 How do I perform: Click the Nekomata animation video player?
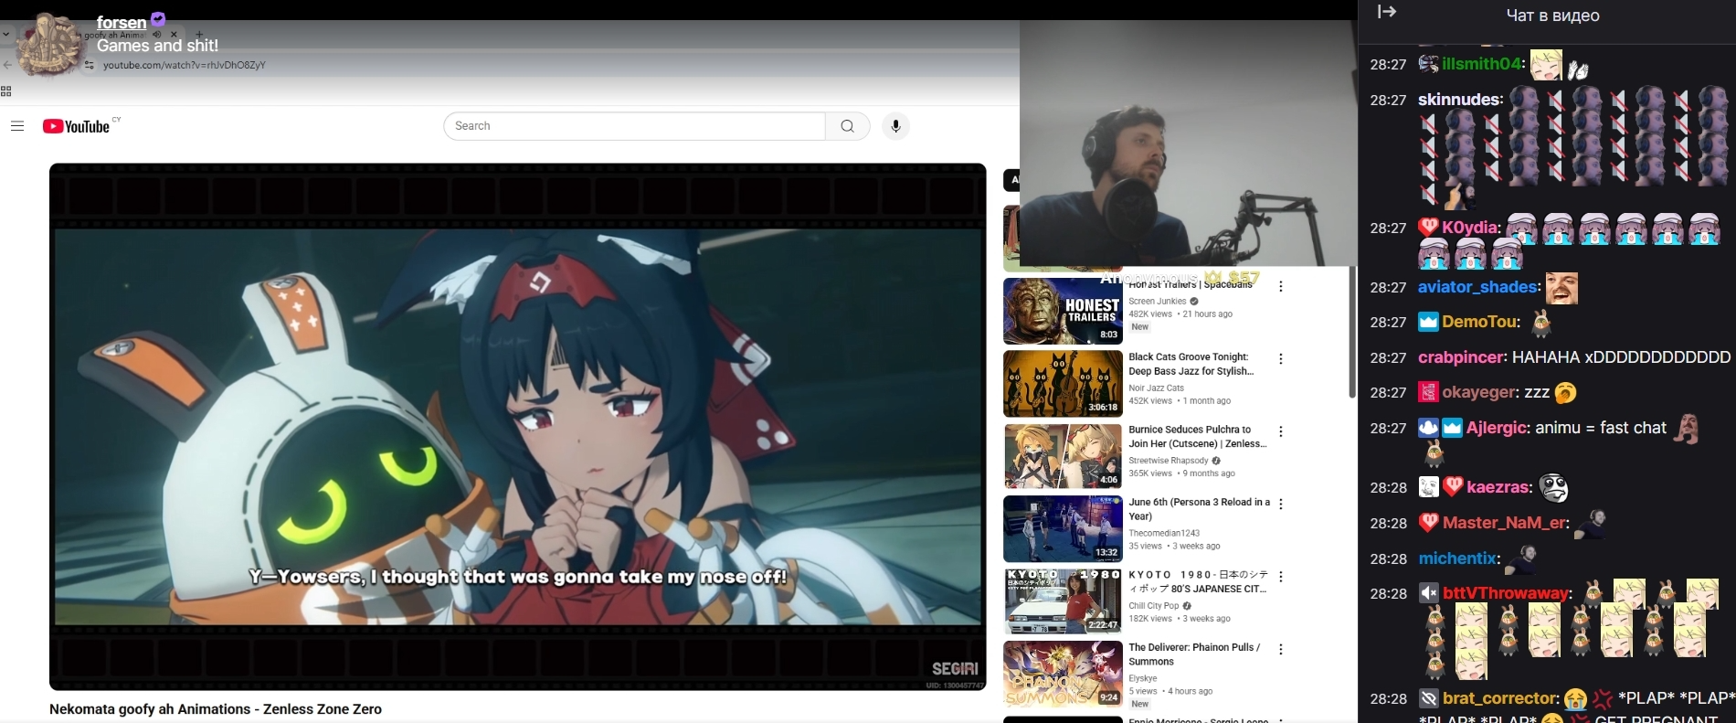518,426
